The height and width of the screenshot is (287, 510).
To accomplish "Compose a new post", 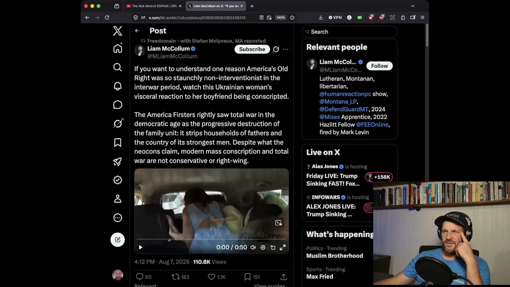I will click(x=118, y=240).
